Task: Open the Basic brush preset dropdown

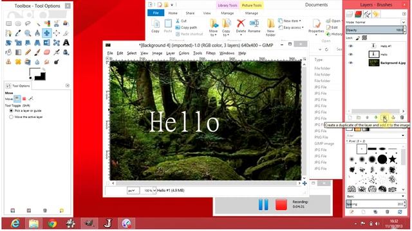Action: 375,196
